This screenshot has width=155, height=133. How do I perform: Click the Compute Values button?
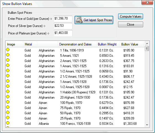point(130,16)
